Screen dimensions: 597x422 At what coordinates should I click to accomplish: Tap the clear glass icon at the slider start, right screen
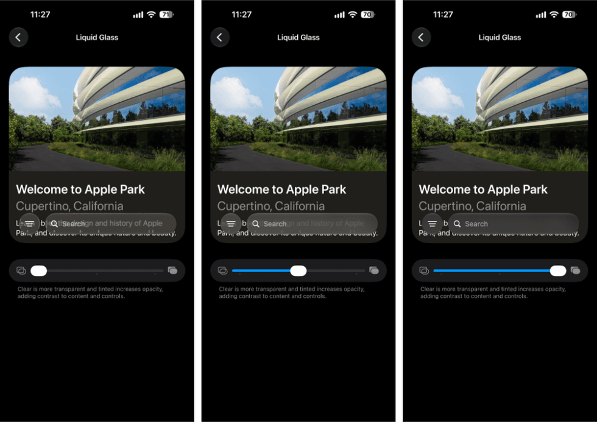(x=424, y=270)
